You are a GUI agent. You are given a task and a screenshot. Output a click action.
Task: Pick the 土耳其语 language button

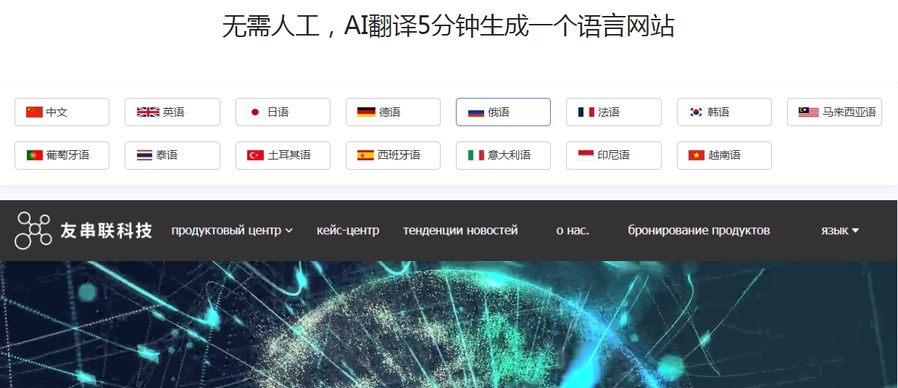pyautogui.click(x=283, y=155)
